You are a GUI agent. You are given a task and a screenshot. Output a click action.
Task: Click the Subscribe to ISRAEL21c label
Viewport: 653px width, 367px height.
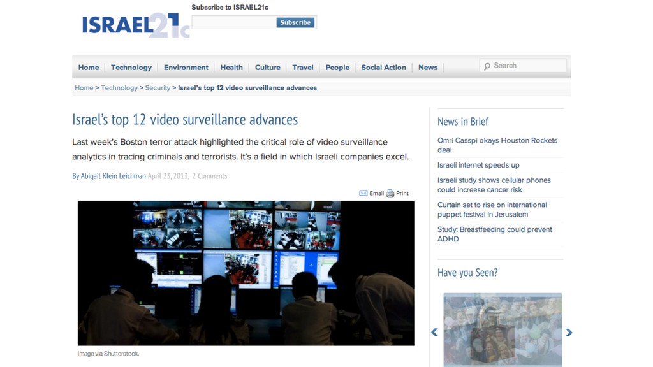(230, 7)
